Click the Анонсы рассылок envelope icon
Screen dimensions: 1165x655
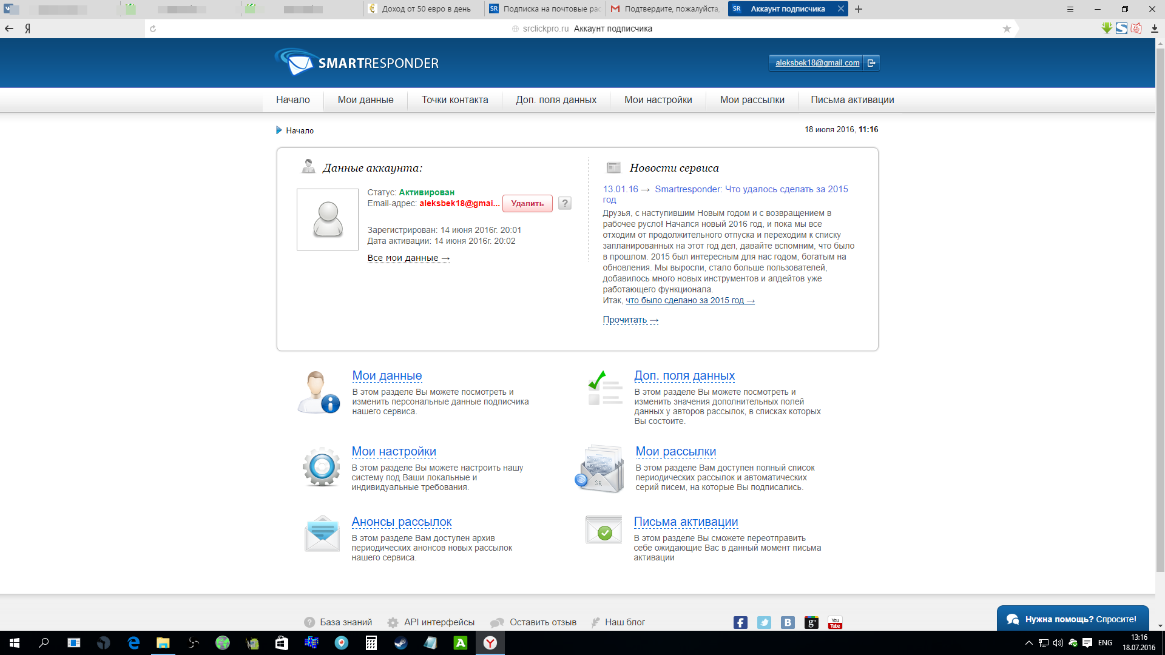(322, 533)
